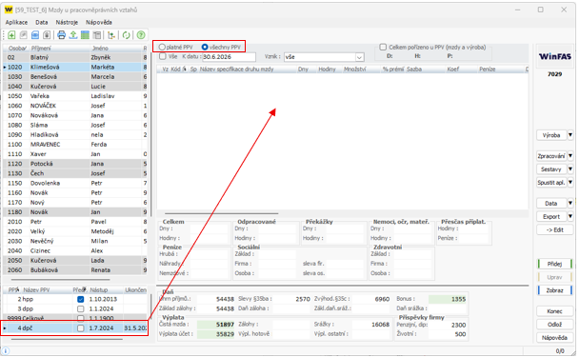Screen dimensions: 580x357
Task: Click the greyed edit record pencil icon
Action: tap(23, 35)
